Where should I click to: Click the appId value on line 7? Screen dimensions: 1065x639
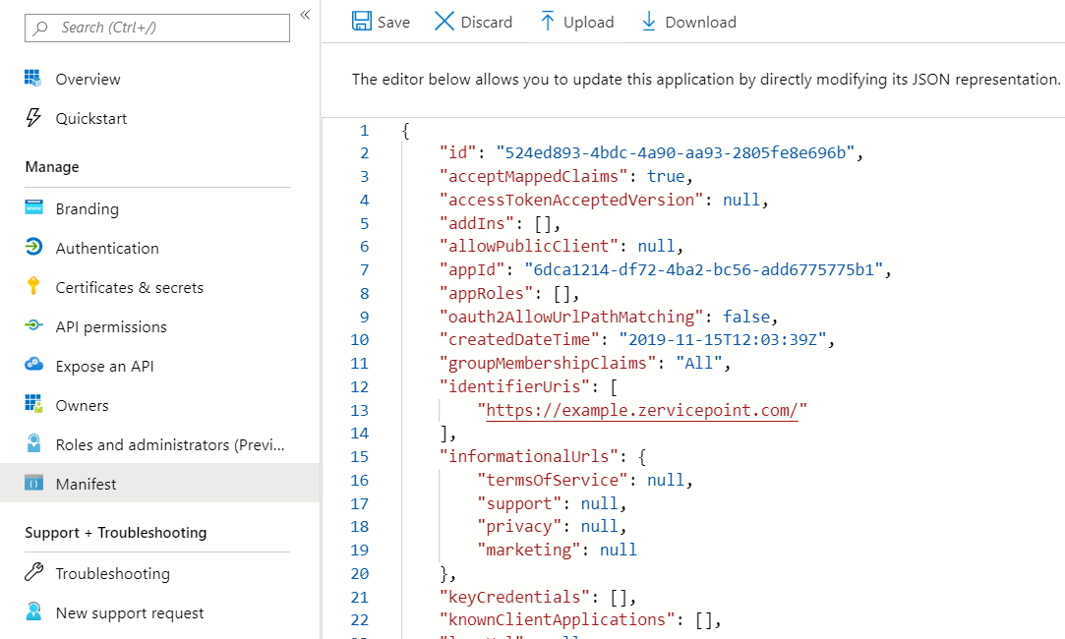click(x=705, y=269)
